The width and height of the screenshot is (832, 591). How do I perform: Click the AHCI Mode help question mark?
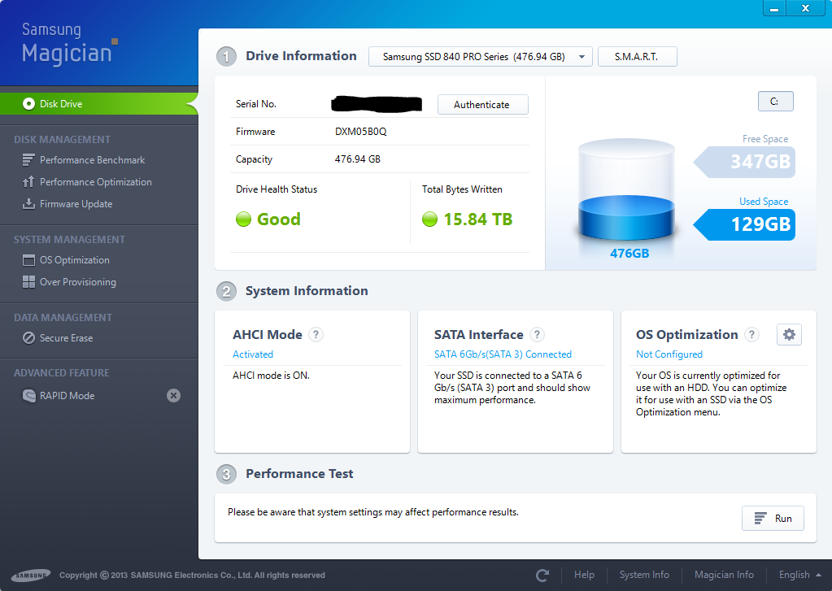click(x=316, y=335)
